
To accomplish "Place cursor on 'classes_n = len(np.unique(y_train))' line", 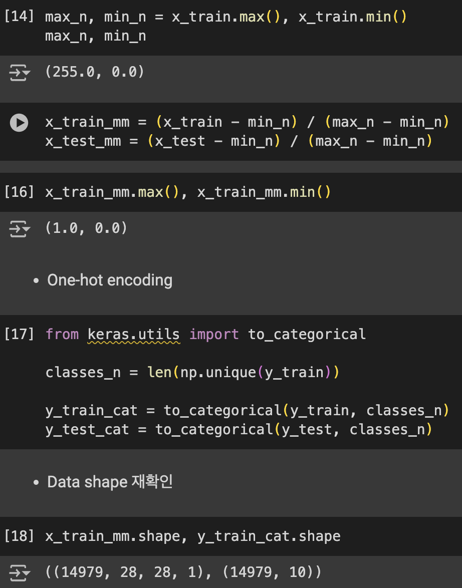I will click(x=192, y=372).
